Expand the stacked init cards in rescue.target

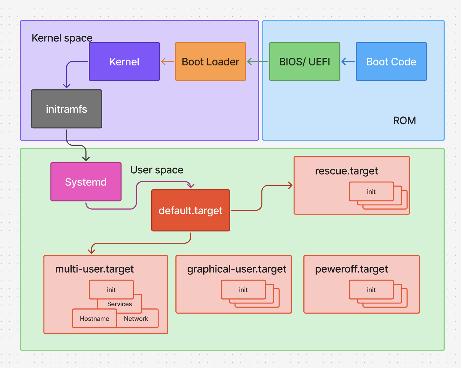coord(371,192)
